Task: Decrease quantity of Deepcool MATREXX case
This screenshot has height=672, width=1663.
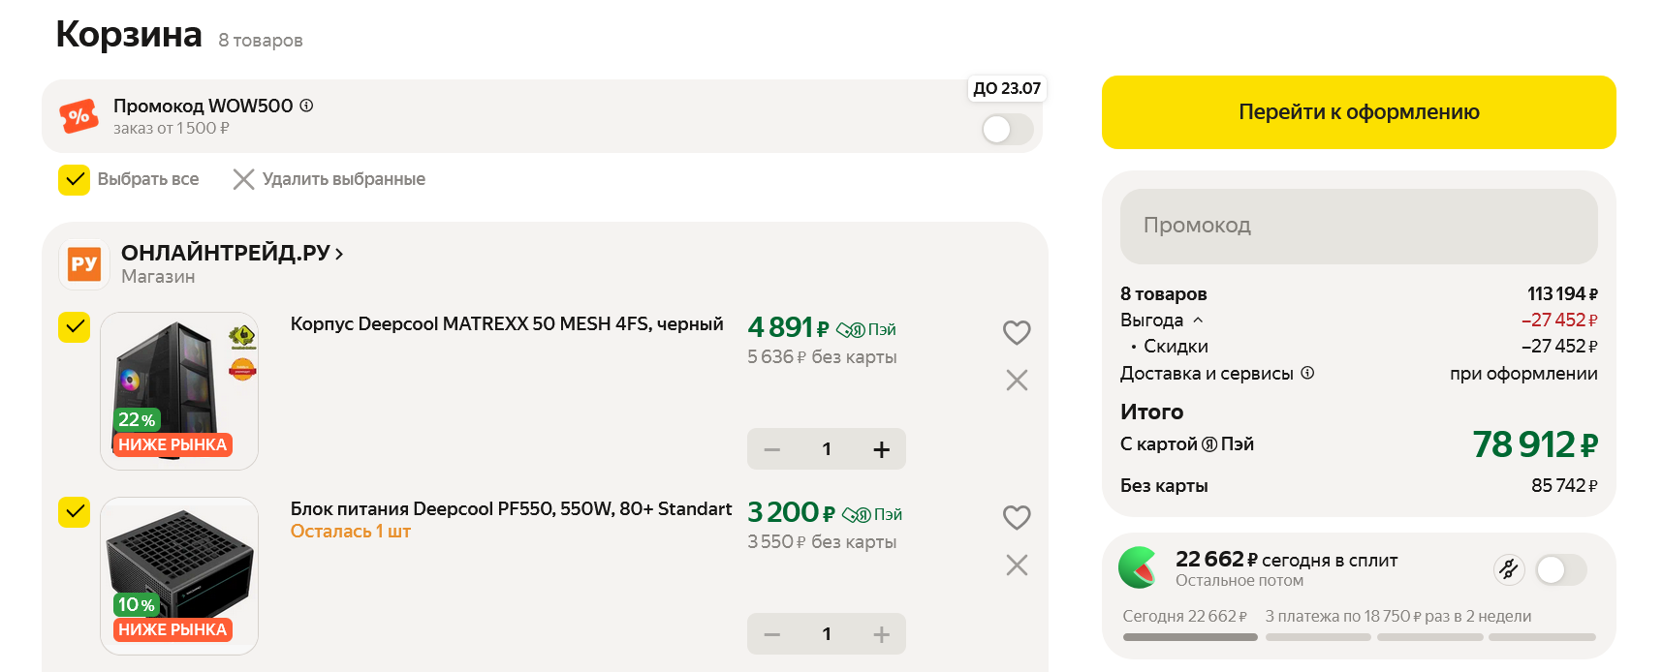Action: click(x=772, y=449)
